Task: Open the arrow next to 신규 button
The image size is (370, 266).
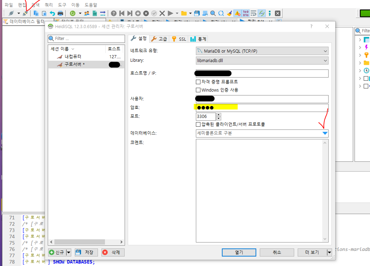Action: pos(68,252)
